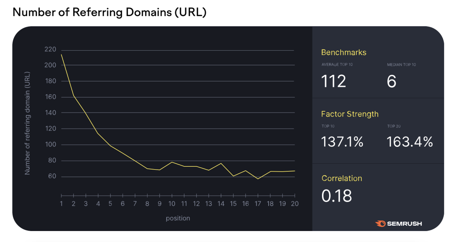Click the Average Top 10 value 112

click(x=333, y=81)
